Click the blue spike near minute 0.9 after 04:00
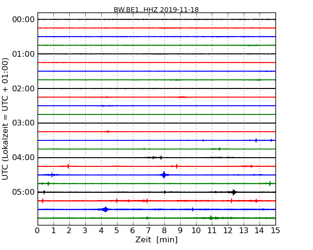 pyautogui.click(x=52, y=175)
